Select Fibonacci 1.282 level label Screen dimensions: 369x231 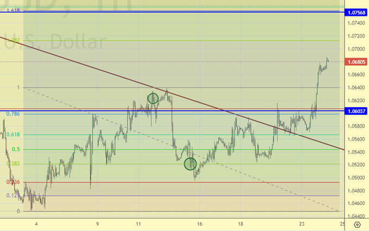[15, 40]
